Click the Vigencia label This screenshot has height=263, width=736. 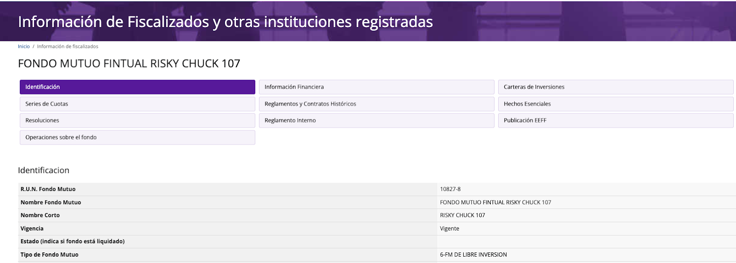pos(32,229)
